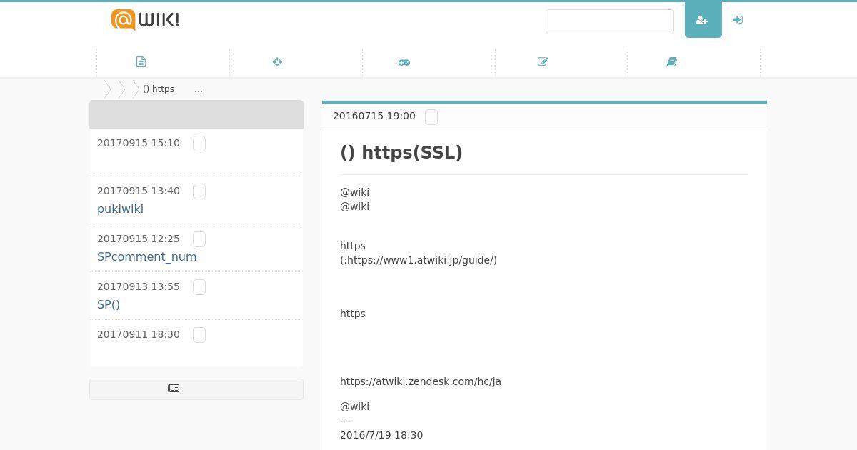This screenshot has height=450, width=857.
Task: Select the text '(:https://www1.atwiki.jp/guide/)'
Action: [419, 260]
